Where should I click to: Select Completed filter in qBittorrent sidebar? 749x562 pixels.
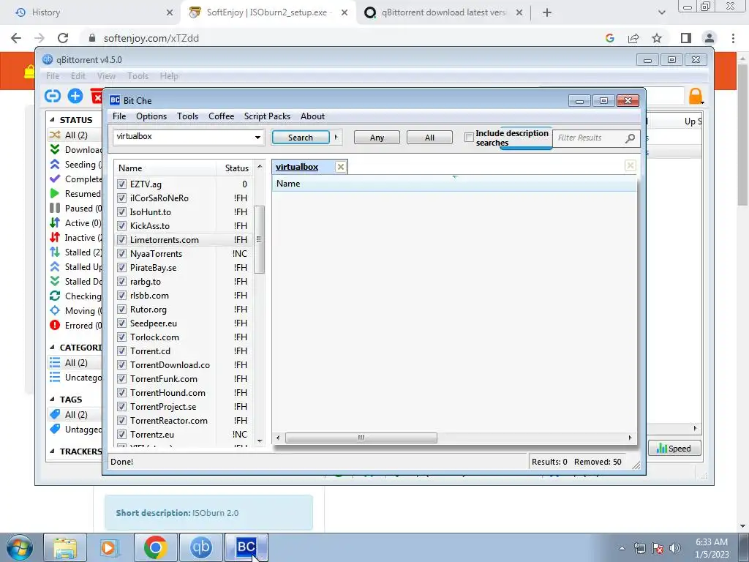tap(75, 179)
